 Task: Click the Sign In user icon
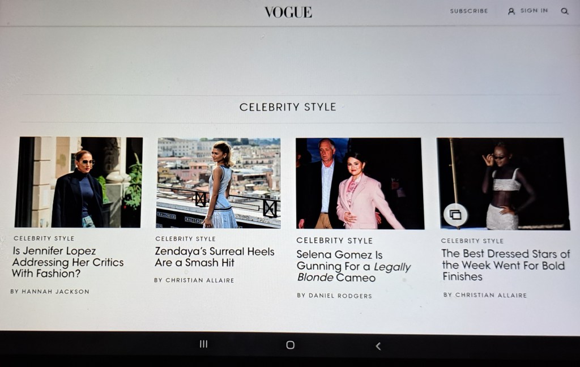coord(511,11)
